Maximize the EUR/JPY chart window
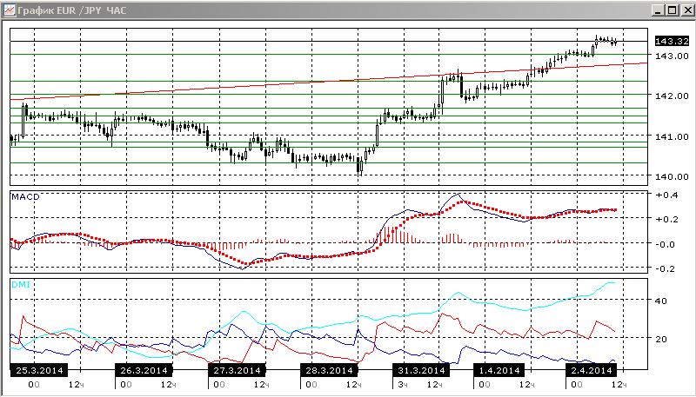The width and height of the screenshot is (696, 397). (x=672, y=10)
